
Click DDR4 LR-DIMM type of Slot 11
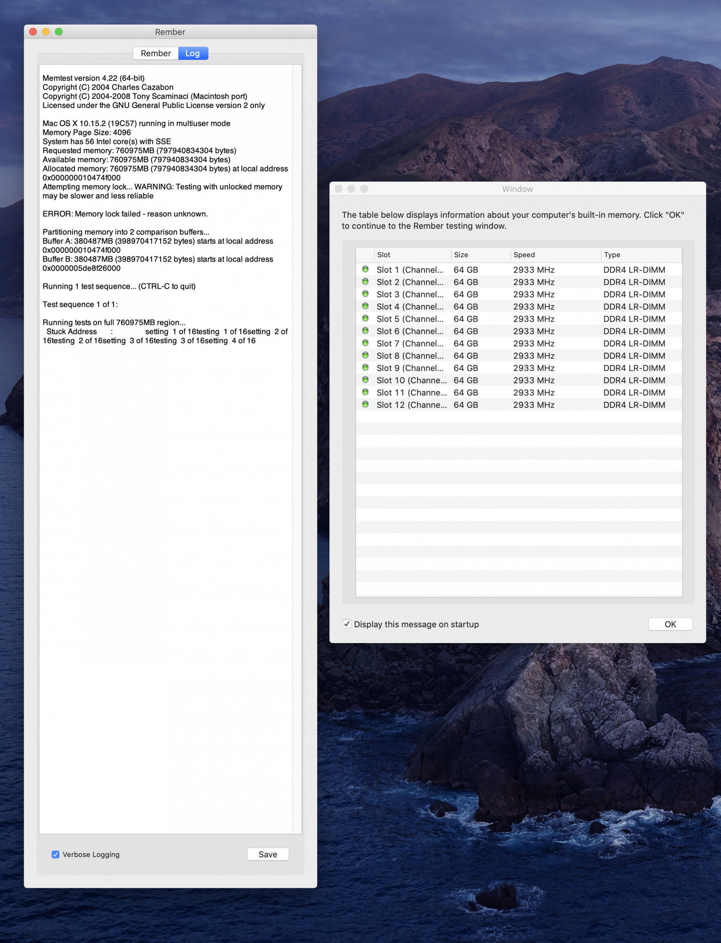point(634,392)
